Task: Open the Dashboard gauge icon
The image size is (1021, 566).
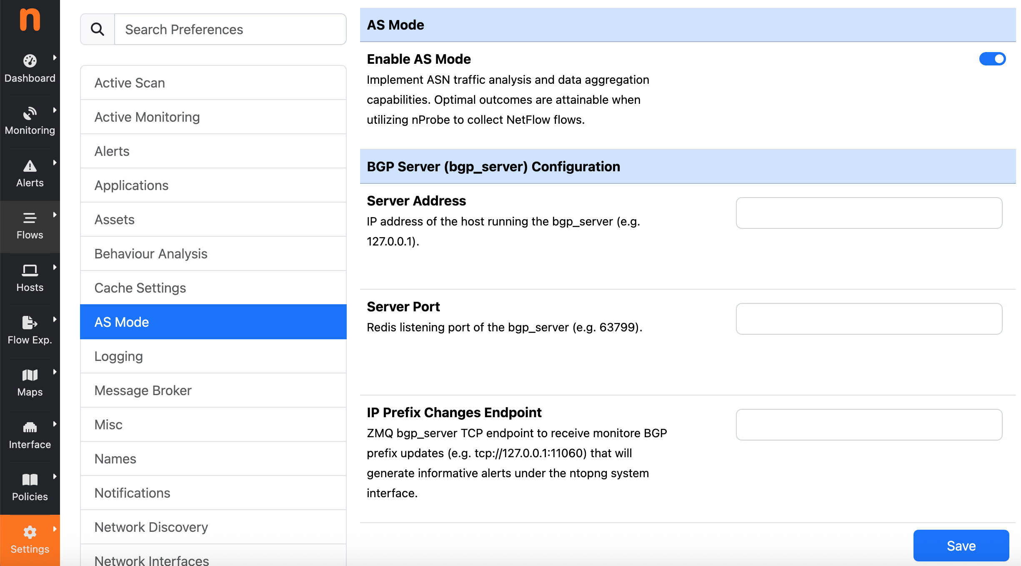Action: coord(30,61)
